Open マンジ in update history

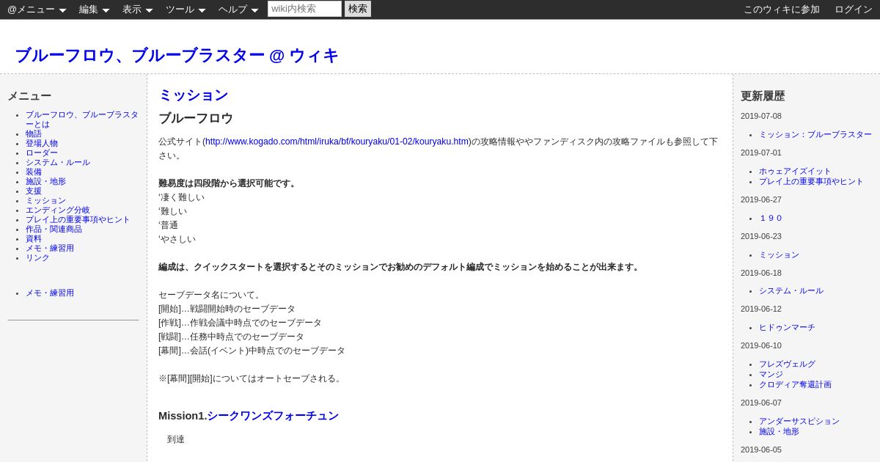[x=771, y=375]
